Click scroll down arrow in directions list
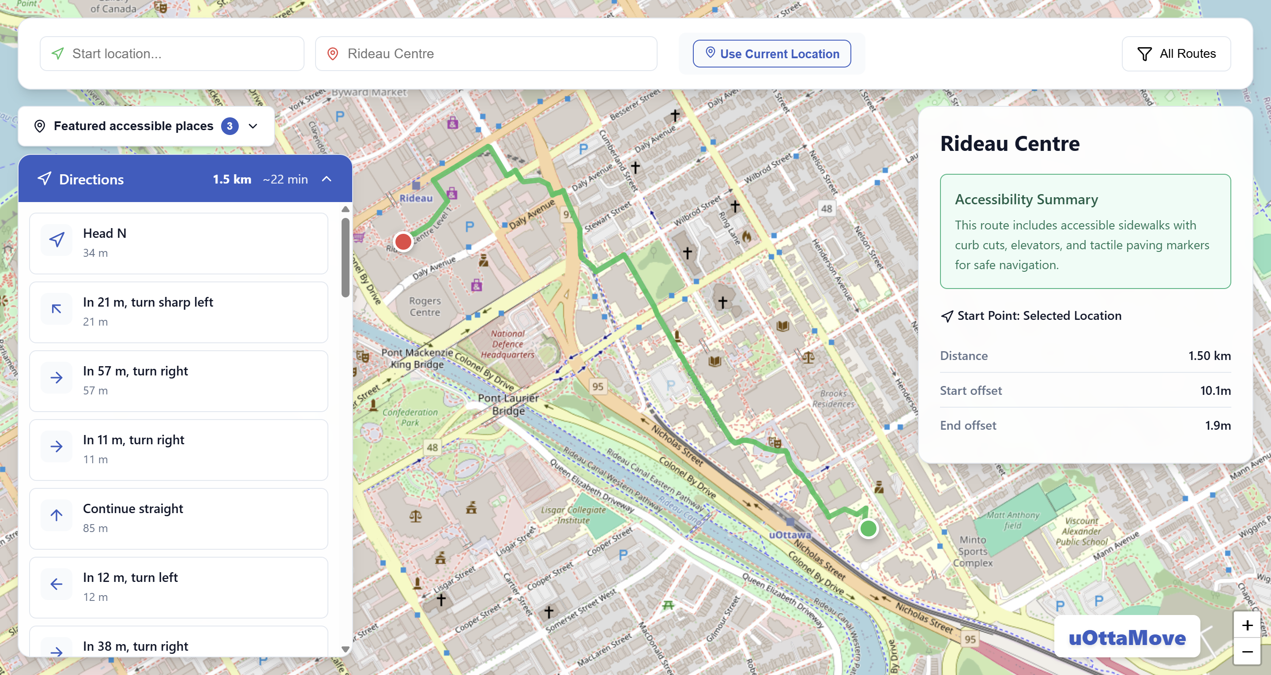 click(x=346, y=649)
